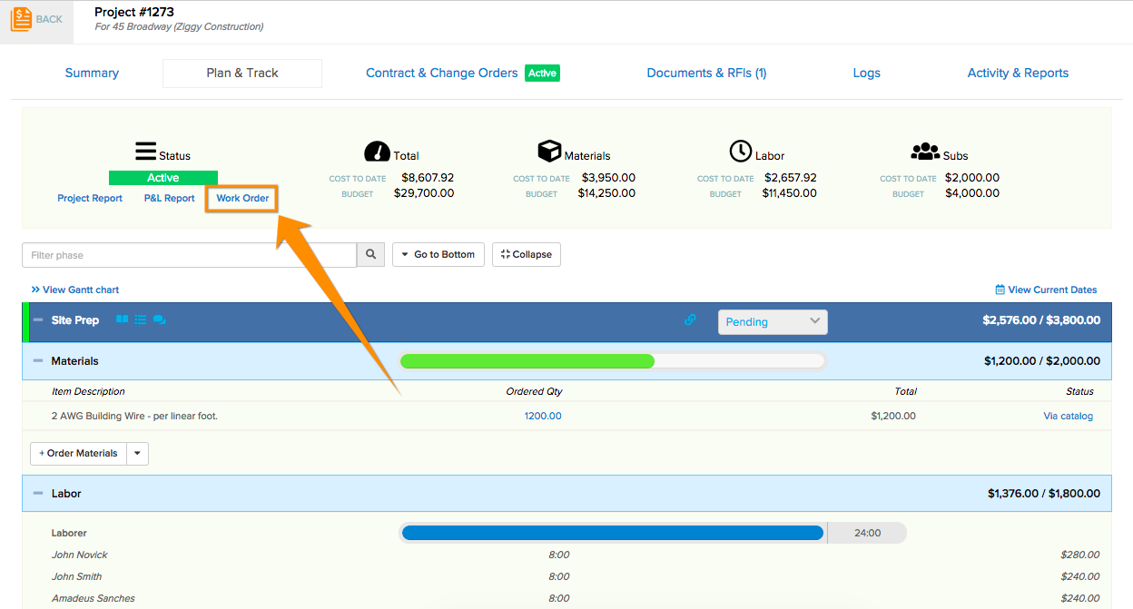
Task: Select the Plan & Track tab
Action: pos(242,73)
